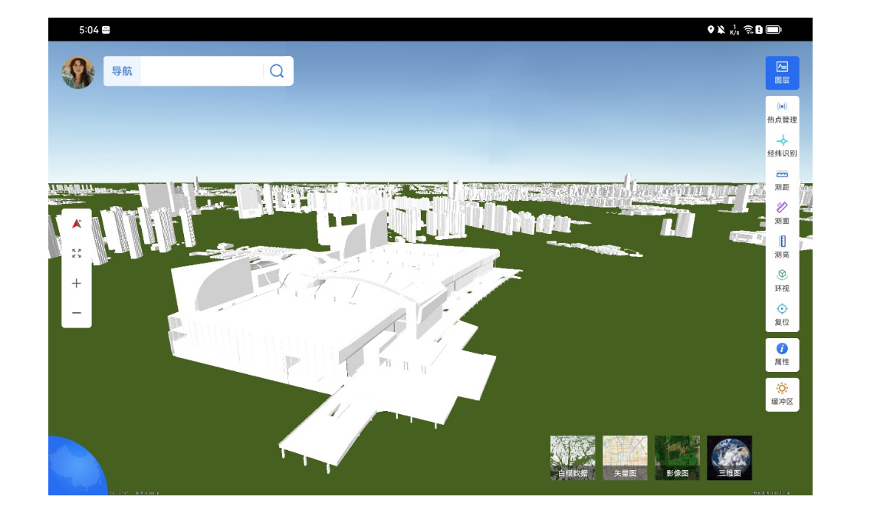This screenshot has height=513, width=877.
Task: Select the 三维图 3D globe view
Action: (x=731, y=456)
